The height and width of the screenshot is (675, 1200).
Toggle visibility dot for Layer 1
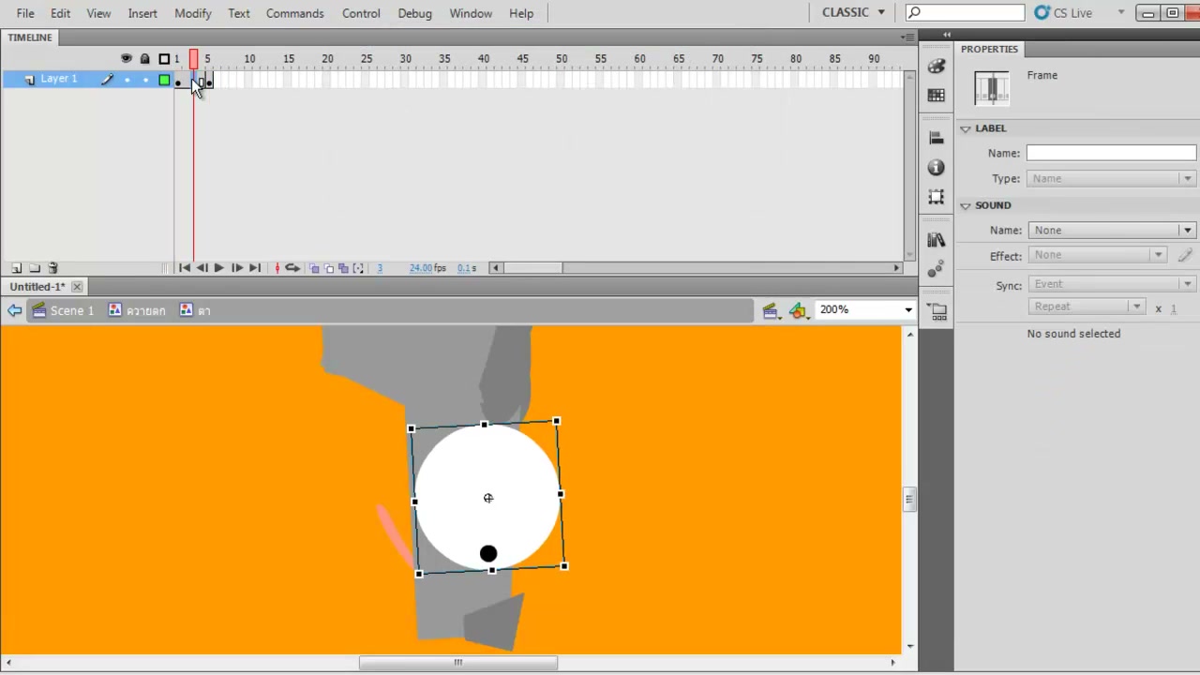[x=127, y=80]
